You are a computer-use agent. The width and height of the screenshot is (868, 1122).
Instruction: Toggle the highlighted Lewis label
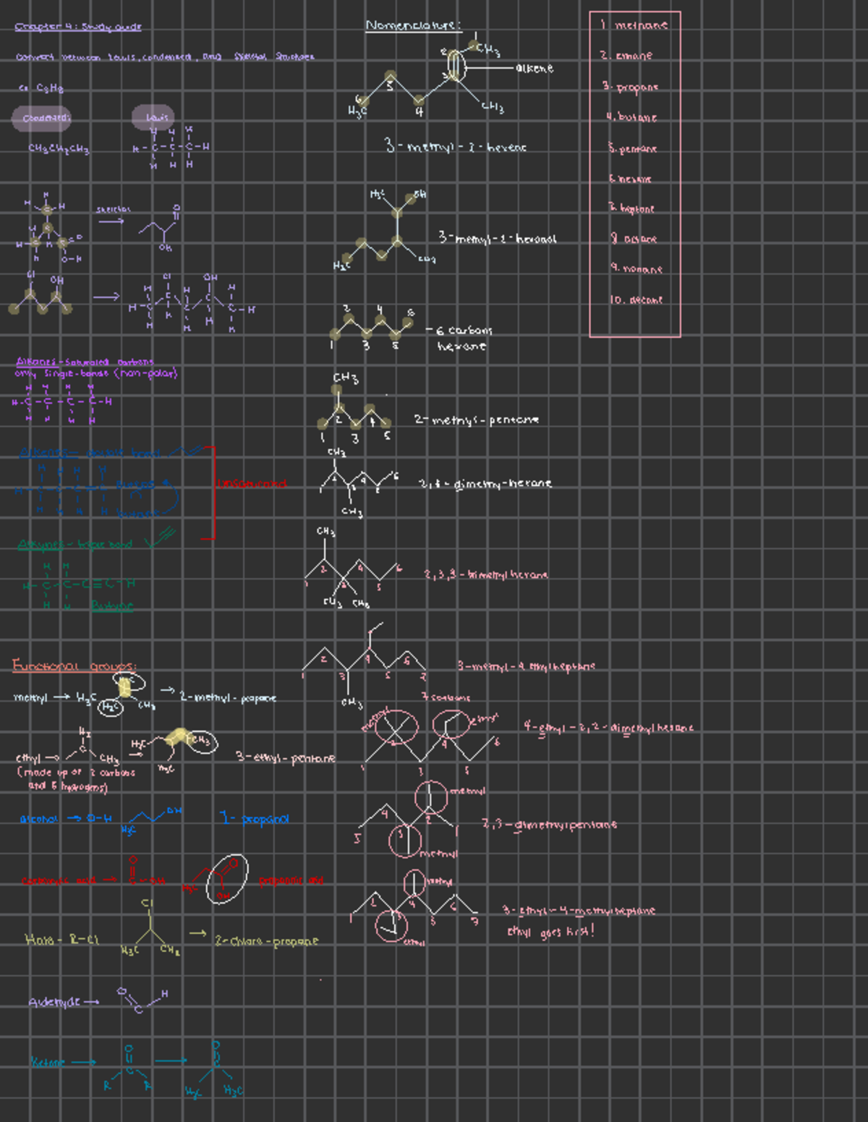point(156,115)
